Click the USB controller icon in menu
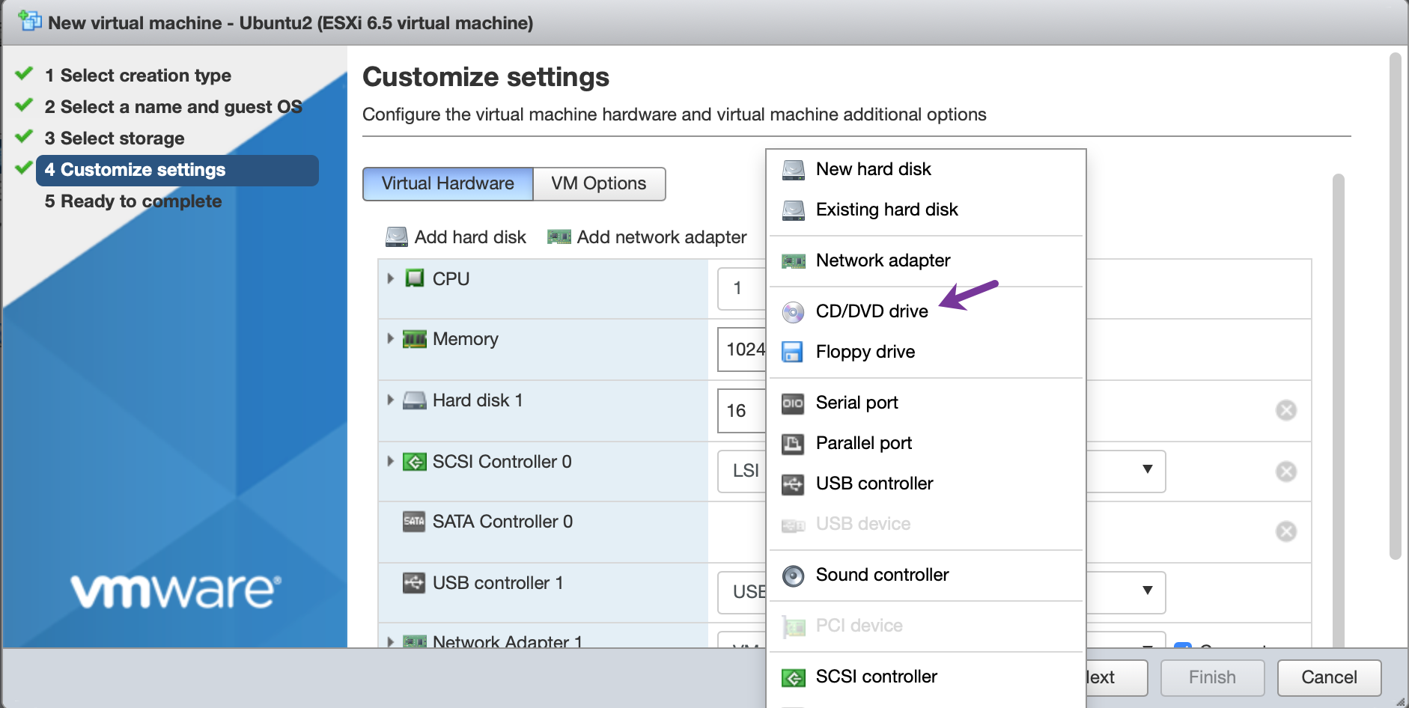The image size is (1409, 708). point(793,484)
